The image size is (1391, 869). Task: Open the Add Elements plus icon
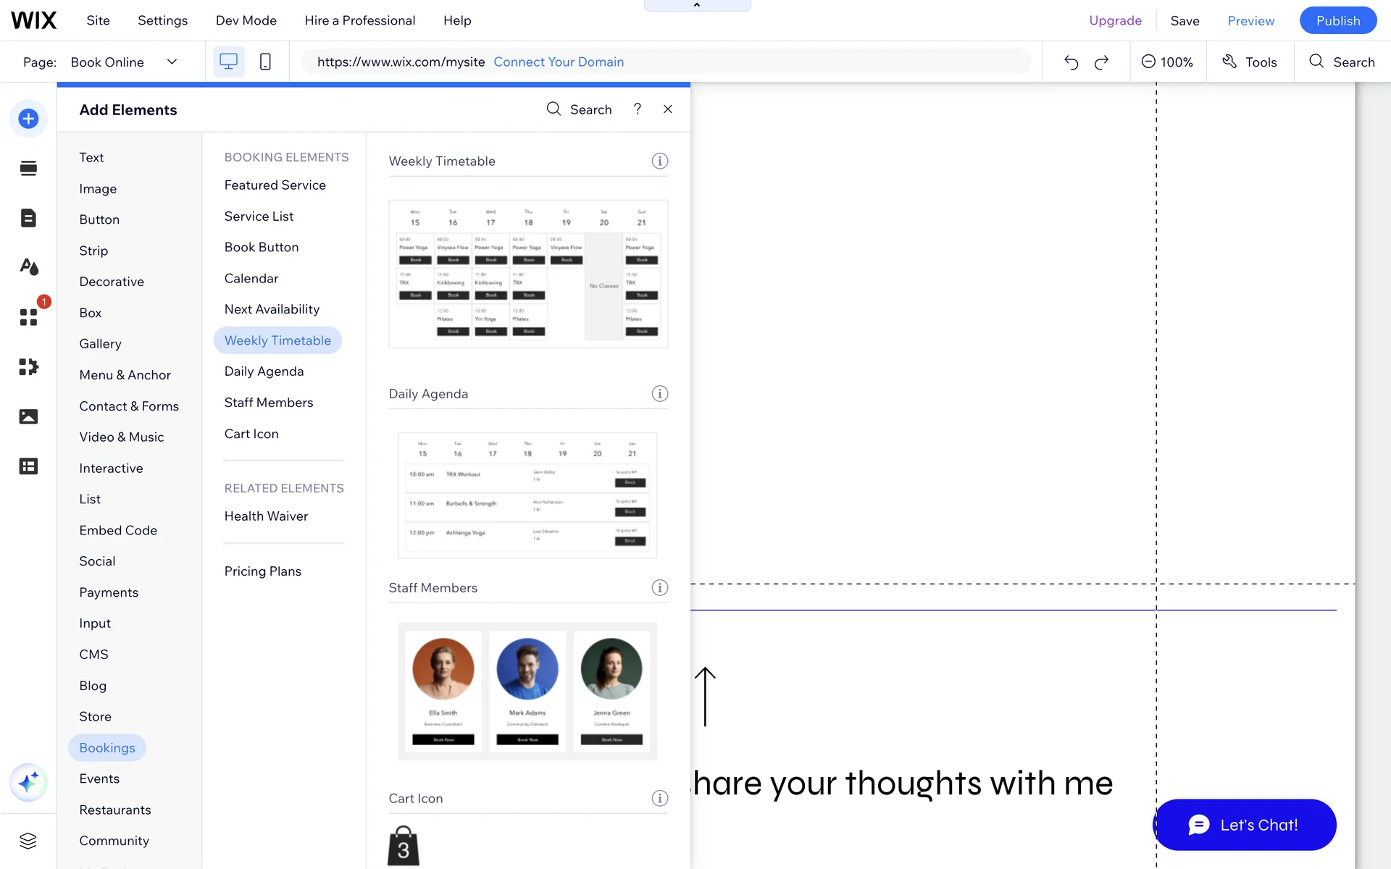coord(28,119)
